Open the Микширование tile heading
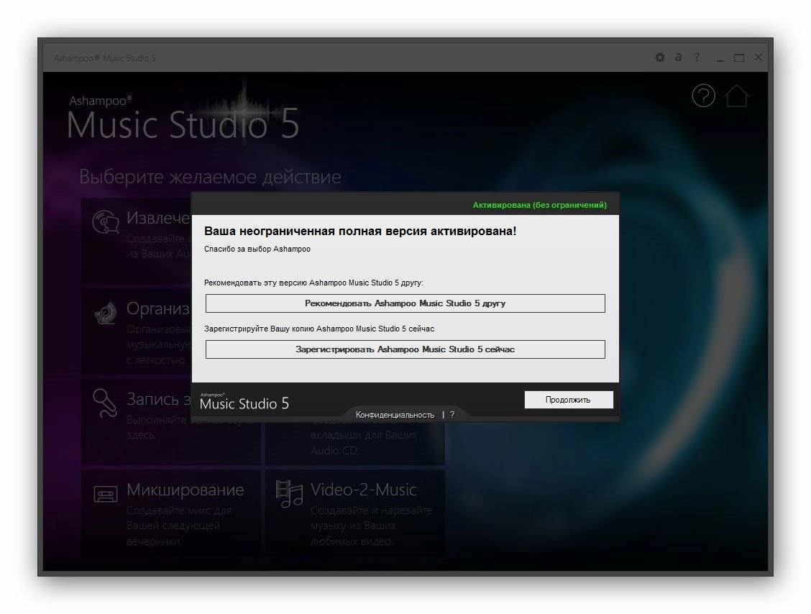Screen dimensions: 811x614 pos(185,490)
